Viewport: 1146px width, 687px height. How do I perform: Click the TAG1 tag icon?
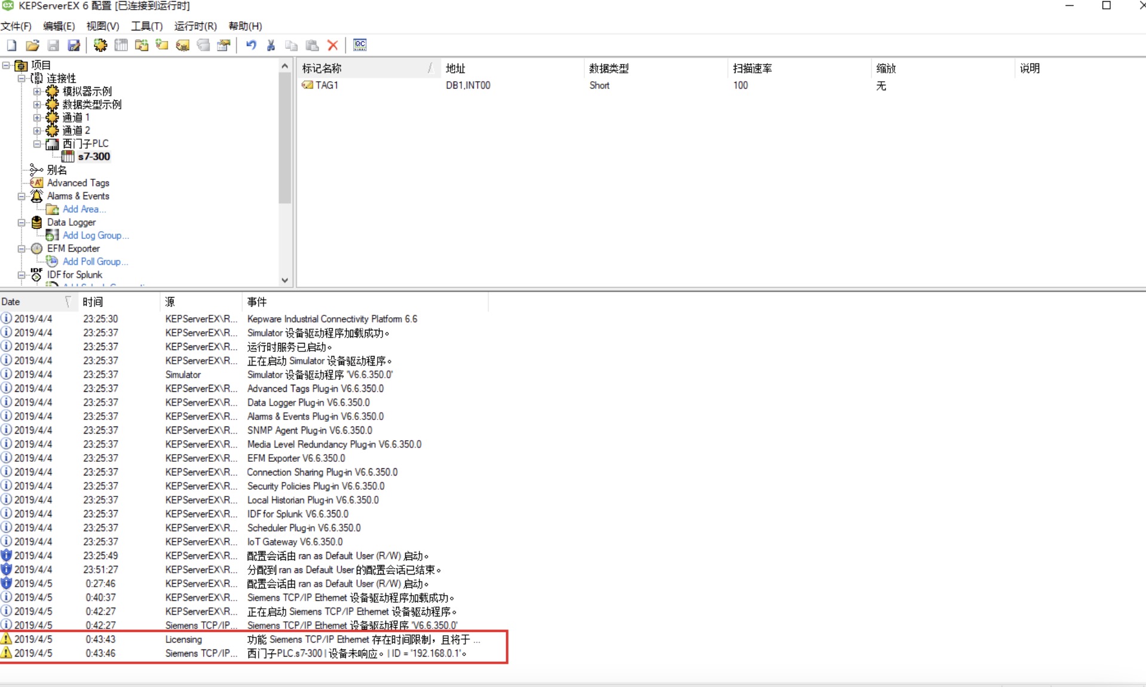pyautogui.click(x=307, y=85)
